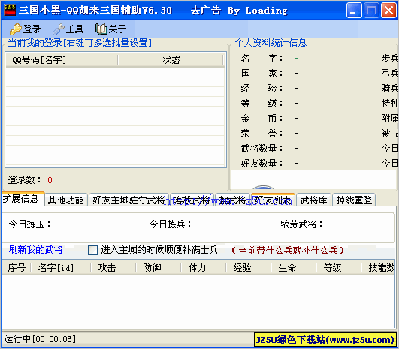
Task: Switch to the 其他功能 tab
Action: click(x=66, y=200)
